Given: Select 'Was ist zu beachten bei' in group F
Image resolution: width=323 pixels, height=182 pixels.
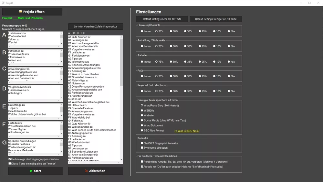Looking at the screenshot, I should coord(22,126).
